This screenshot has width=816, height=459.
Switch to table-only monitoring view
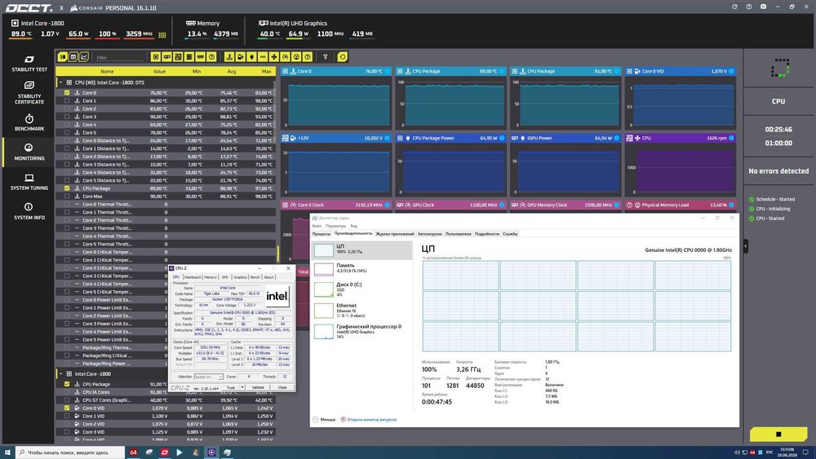[73, 56]
